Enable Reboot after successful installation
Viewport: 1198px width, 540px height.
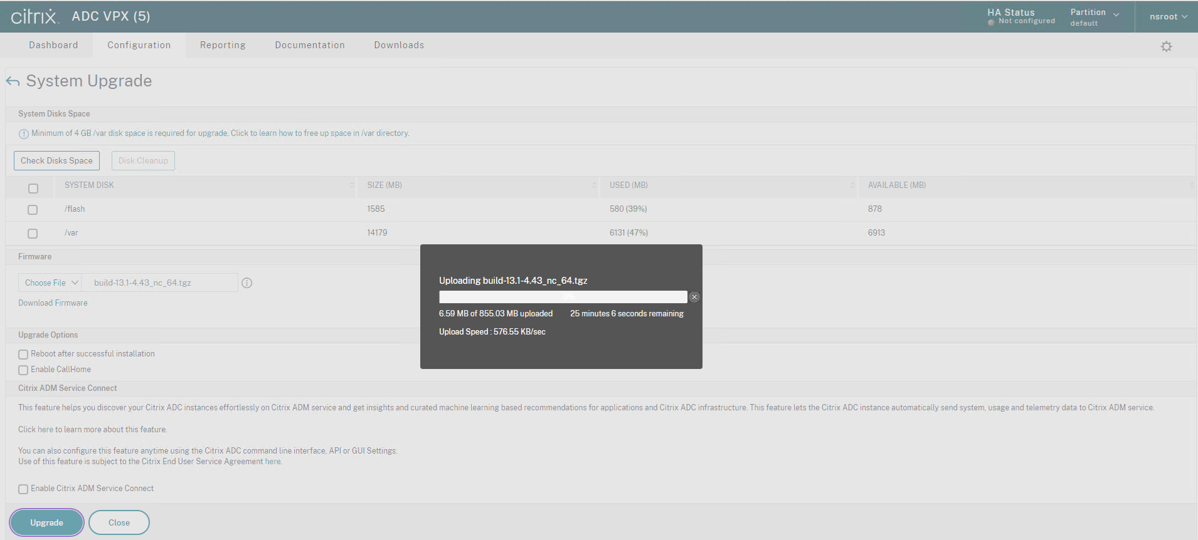pyautogui.click(x=23, y=355)
